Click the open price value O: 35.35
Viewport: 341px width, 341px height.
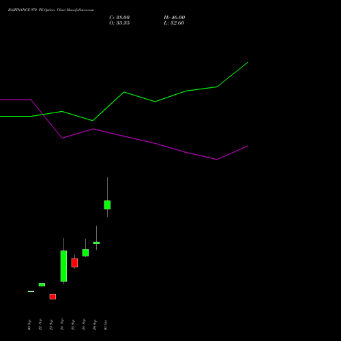pos(119,23)
